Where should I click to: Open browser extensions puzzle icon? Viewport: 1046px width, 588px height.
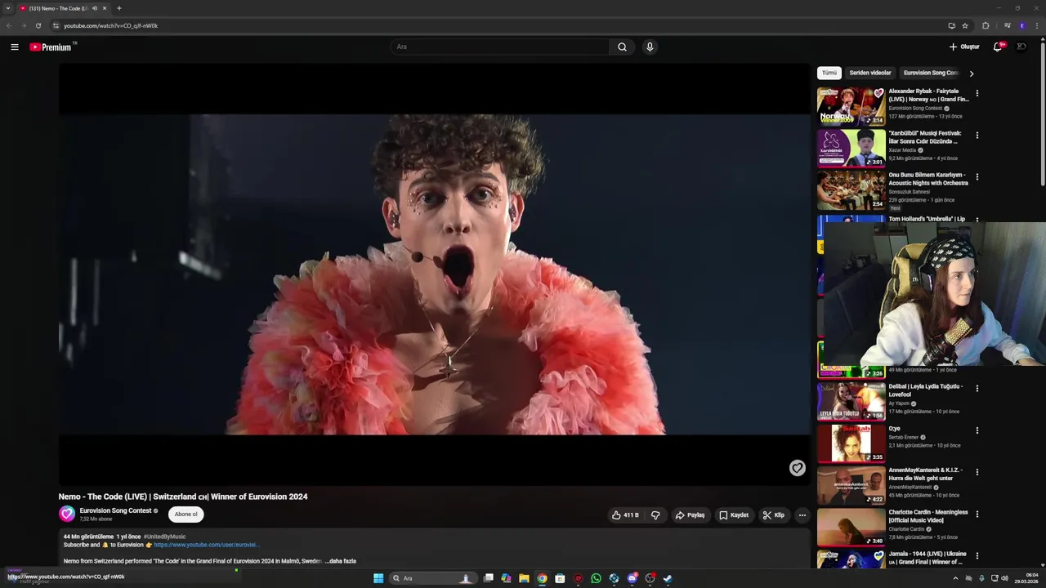pyautogui.click(x=986, y=25)
